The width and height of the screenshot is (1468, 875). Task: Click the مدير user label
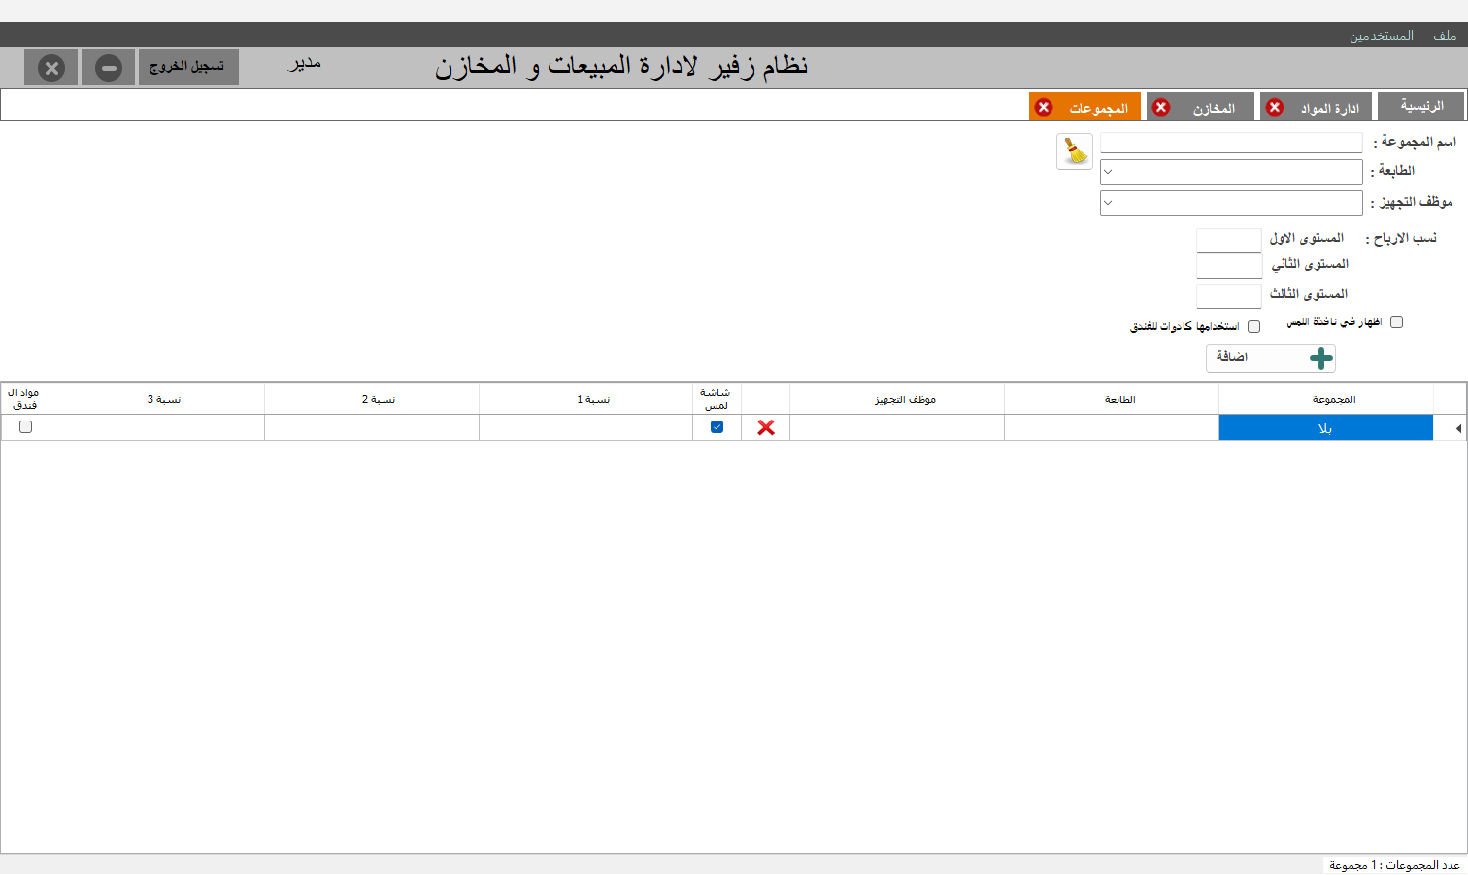(x=305, y=64)
